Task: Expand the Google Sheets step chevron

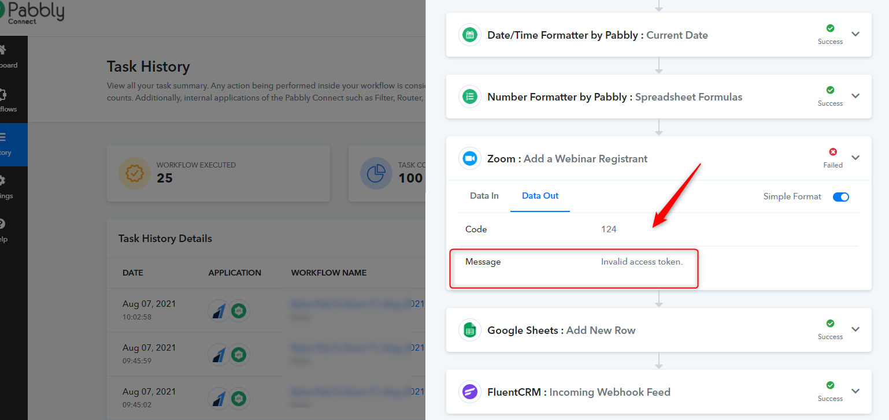Action: click(x=855, y=329)
